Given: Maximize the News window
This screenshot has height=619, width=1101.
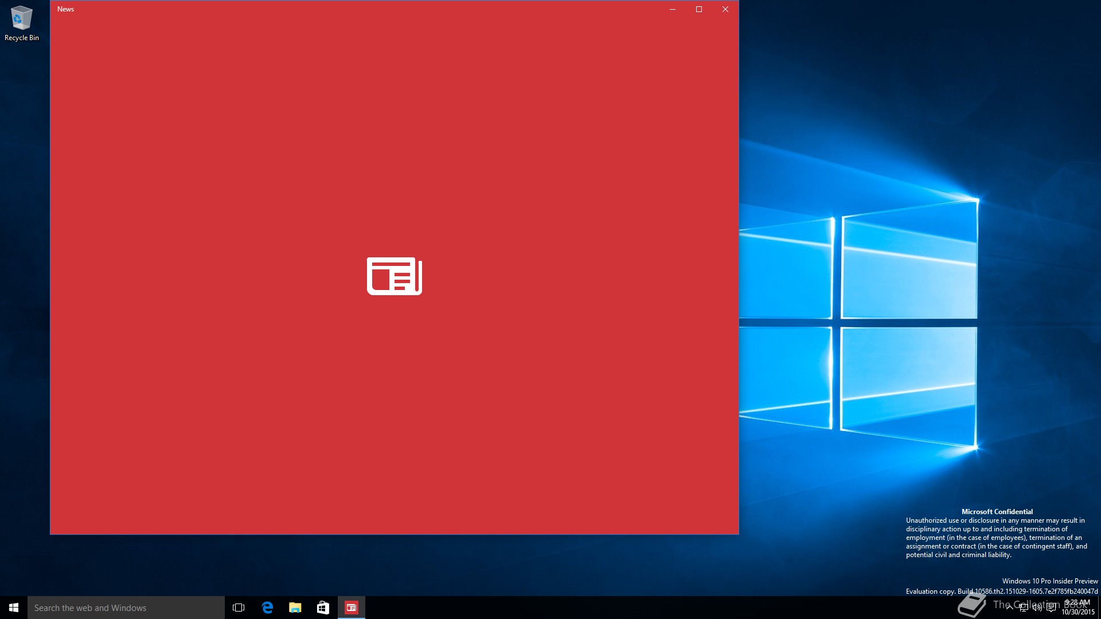Looking at the screenshot, I should (x=699, y=9).
